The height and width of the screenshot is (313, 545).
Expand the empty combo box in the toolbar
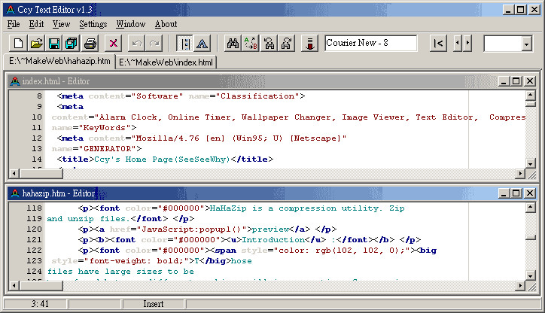(527, 44)
